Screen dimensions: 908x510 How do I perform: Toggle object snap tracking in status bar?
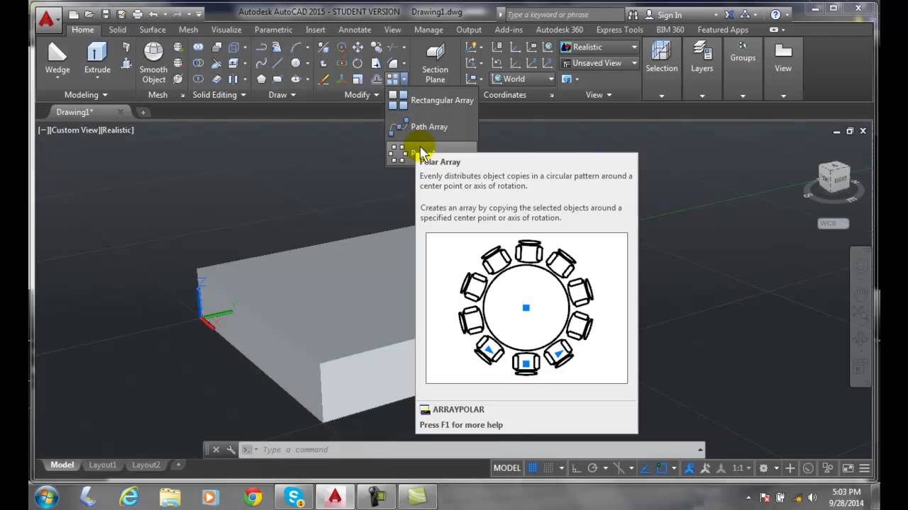[646, 468]
